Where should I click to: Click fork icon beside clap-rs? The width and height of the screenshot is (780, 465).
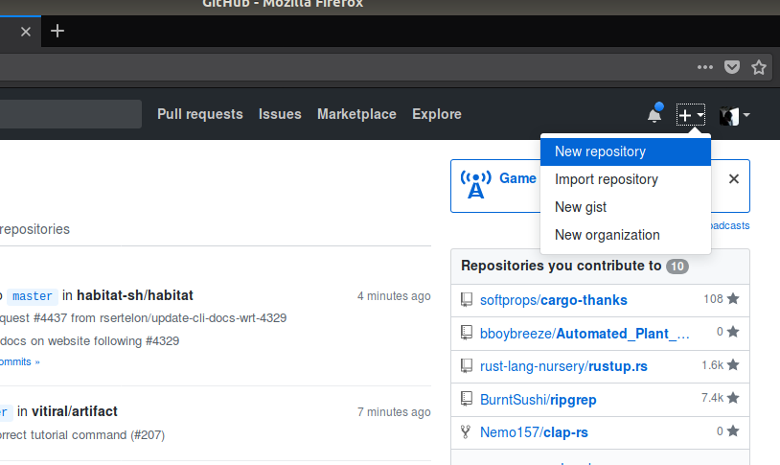pyautogui.click(x=466, y=432)
